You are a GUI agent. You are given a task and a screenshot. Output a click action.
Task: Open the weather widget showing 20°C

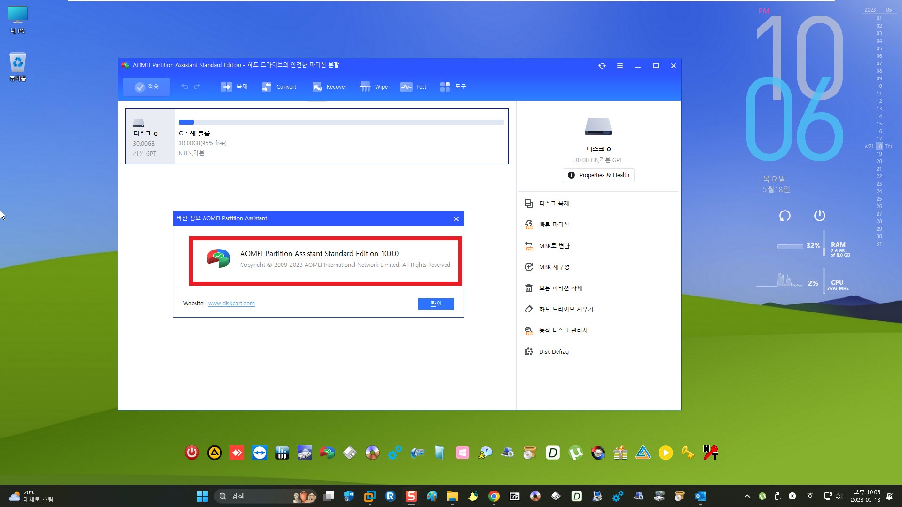[x=31, y=496]
